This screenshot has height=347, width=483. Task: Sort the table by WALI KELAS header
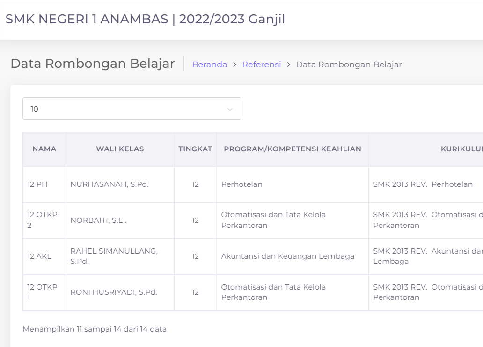point(120,149)
